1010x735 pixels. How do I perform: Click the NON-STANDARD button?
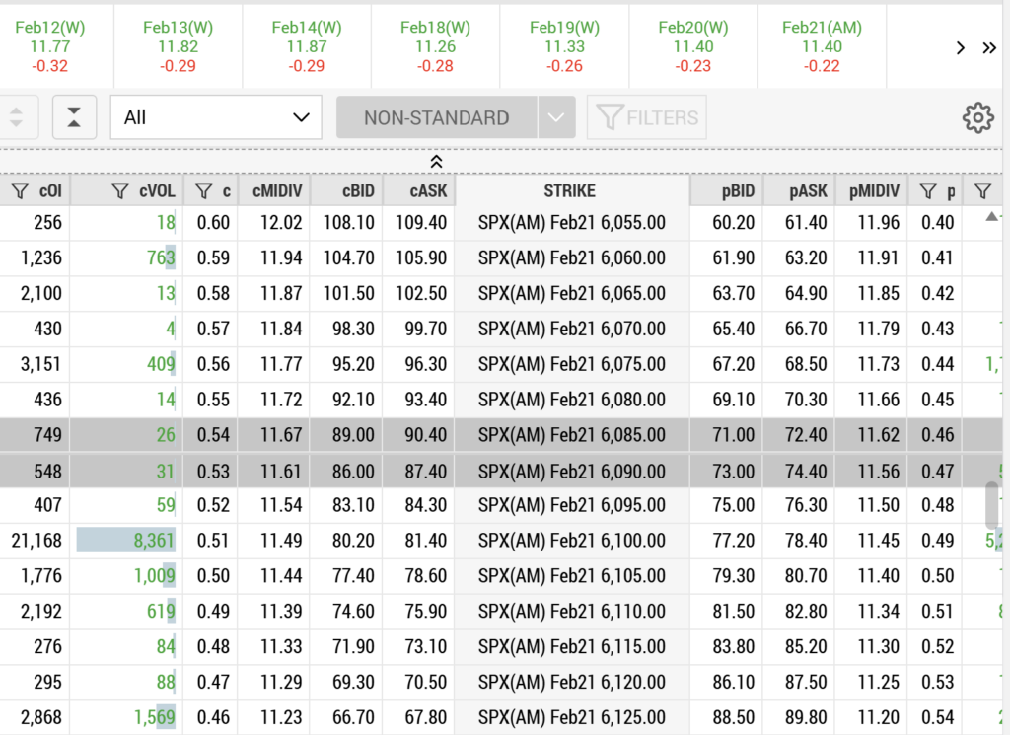pos(437,117)
